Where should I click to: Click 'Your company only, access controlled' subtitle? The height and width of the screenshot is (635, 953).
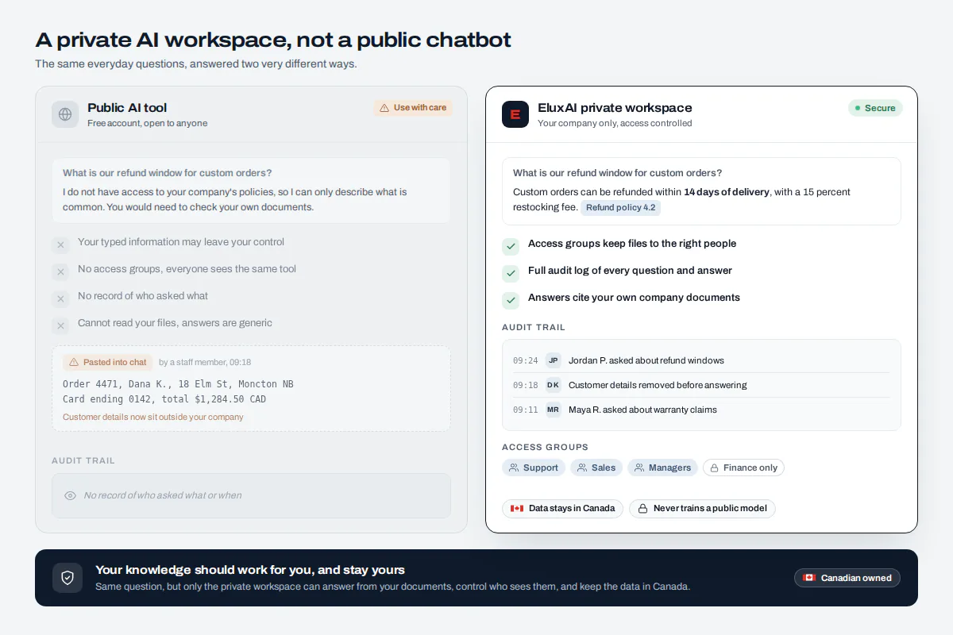pos(615,124)
